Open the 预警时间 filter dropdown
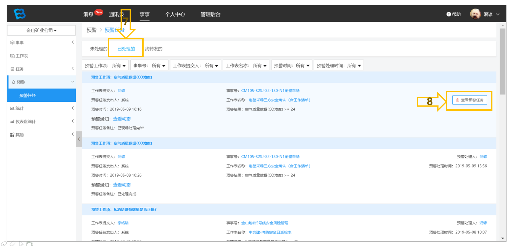Image resolution: width=509 pixels, height=246 pixels. tap(292, 66)
